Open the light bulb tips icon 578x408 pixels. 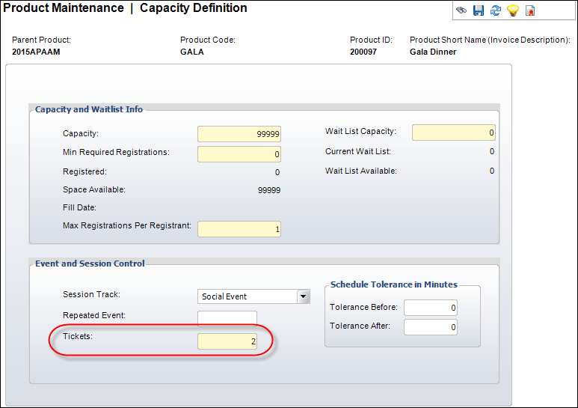coord(513,10)
